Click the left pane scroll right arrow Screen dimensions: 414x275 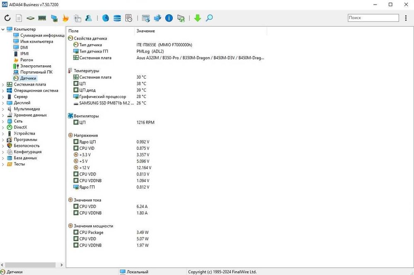[62, 265]
